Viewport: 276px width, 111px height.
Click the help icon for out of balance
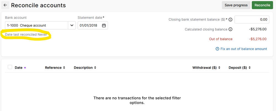coord(217,49)
